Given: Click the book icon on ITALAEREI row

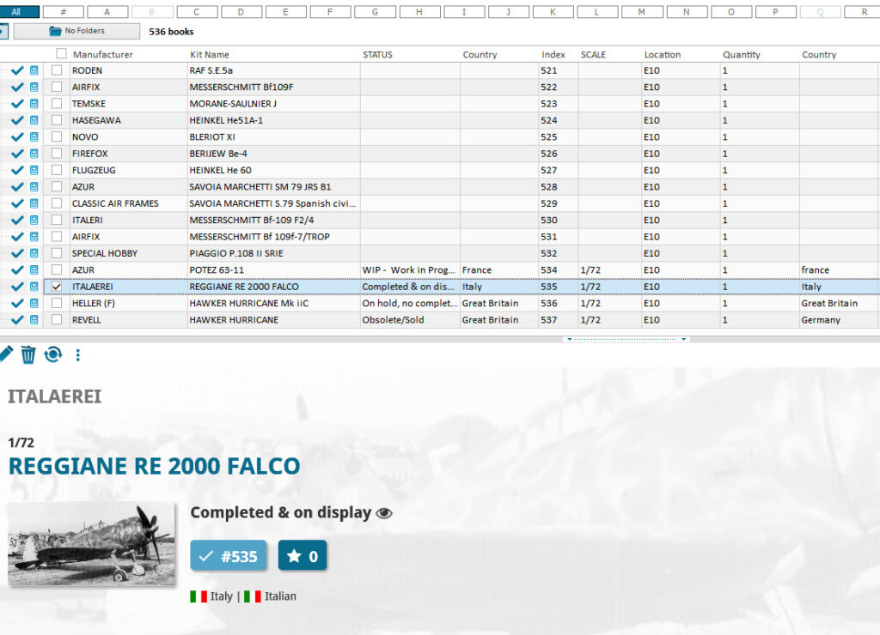Looking at the screenshot, I should click(x=34, y=287).
